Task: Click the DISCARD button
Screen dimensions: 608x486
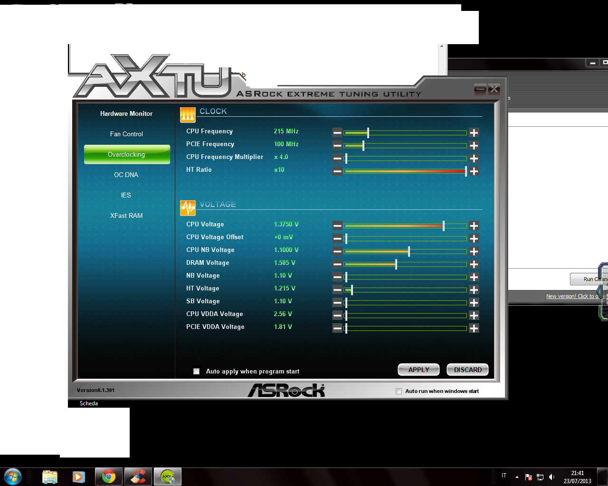Action: pyautogui.click(x=468, y=370)
